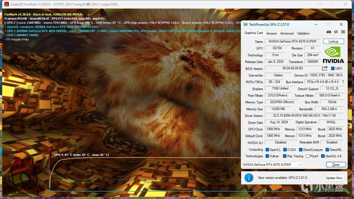The width and height of the screenshot is (354, 199).
Task: Click the Memory Type value GDDR6X (Micron)
Action: (x=282, y=102)
